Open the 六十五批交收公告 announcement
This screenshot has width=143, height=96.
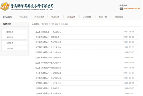tap(48, 63)
